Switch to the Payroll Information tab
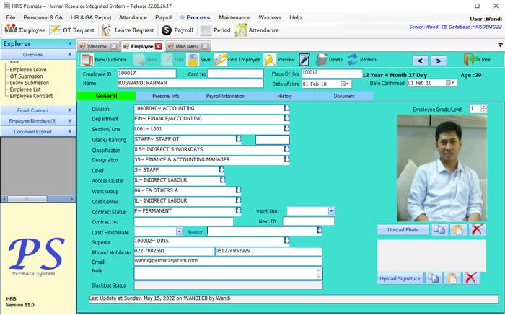 coord(224,96)
